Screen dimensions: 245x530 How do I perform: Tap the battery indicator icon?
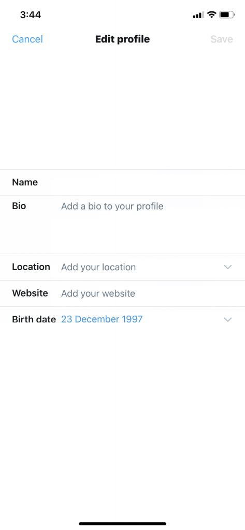click(x=227, y=14)
